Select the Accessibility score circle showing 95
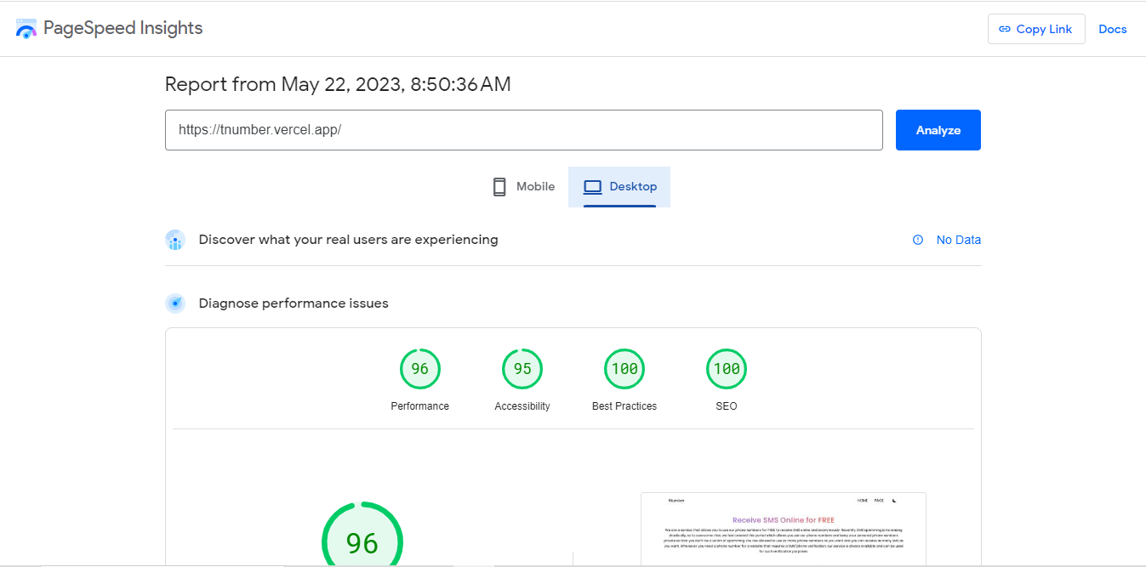This screenshot has height=567, width=1146. (522, 368)
